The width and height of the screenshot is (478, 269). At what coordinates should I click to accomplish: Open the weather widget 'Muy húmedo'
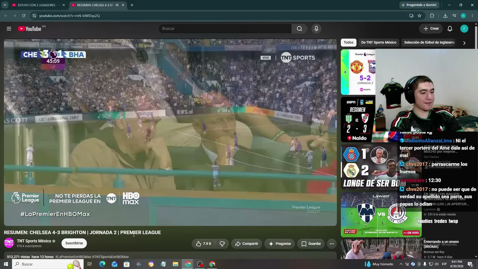point(379,264)
